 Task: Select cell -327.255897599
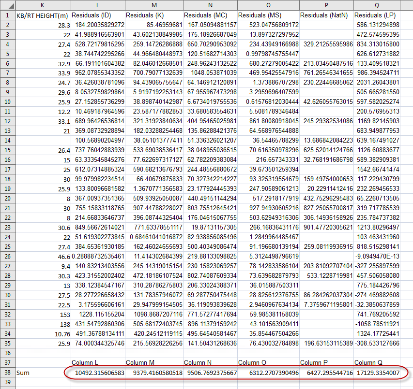(377, 266)
